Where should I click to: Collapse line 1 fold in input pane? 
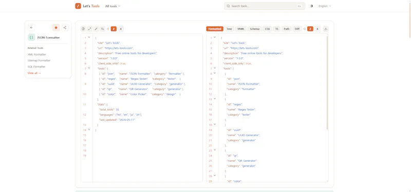[89, 37]
